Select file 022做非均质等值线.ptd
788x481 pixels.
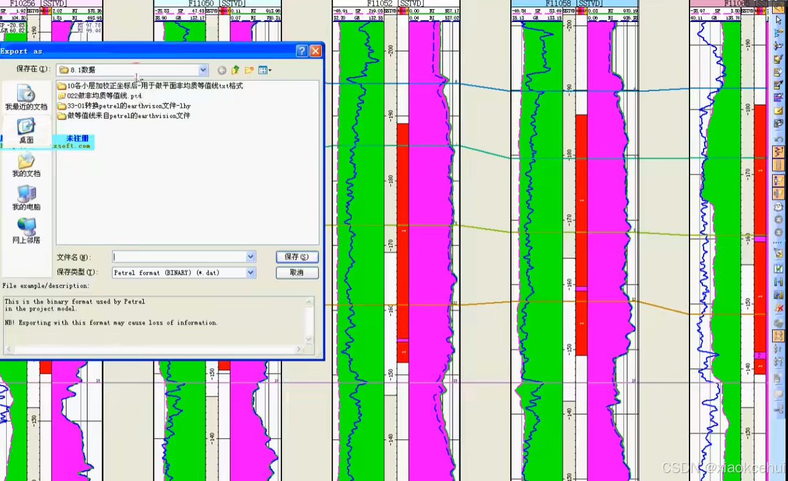pos(100,96)
